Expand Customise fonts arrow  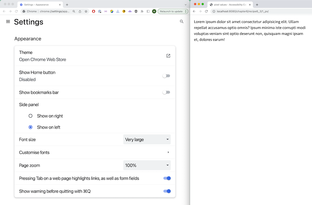click(x=168, y=152)
